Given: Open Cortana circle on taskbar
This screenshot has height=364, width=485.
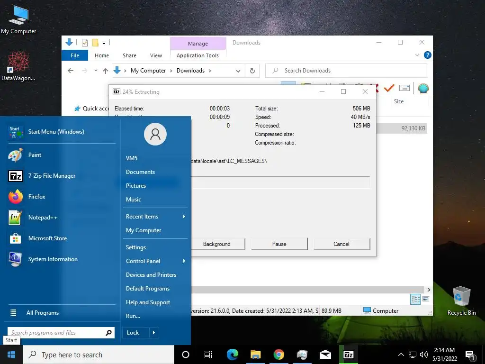Looking at the screenshot, I should pos(186,355).
